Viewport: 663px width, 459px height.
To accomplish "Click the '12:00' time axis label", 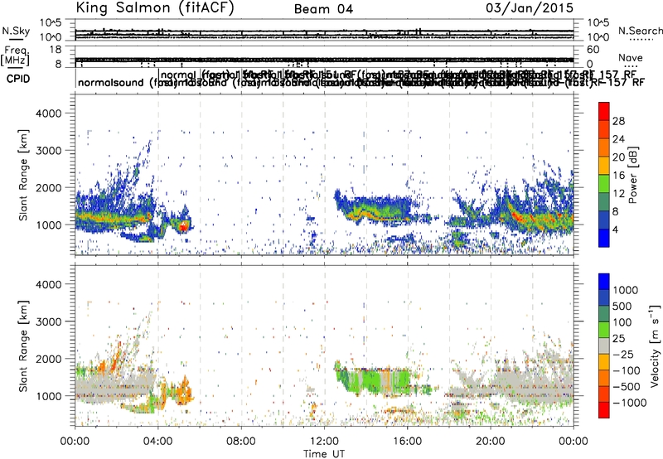I will [x=324, y=442].
